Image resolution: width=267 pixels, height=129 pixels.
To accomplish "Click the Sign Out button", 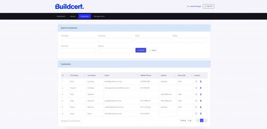I will coord(208,6).
